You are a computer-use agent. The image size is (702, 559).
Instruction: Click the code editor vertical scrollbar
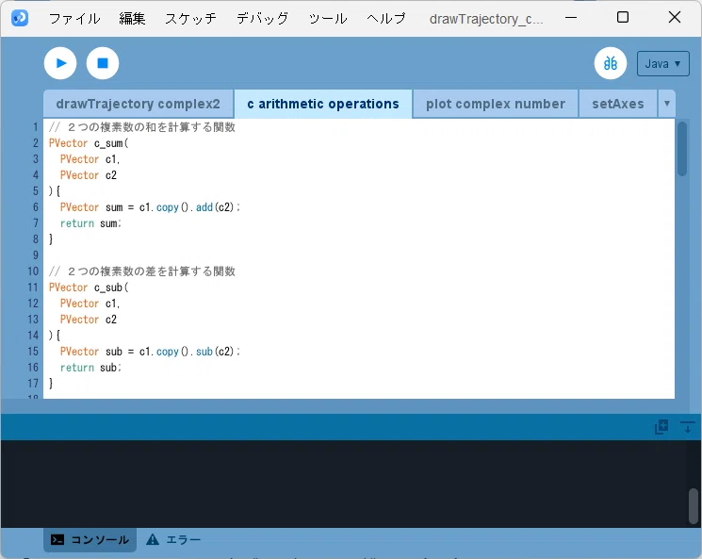click(682, 149)
